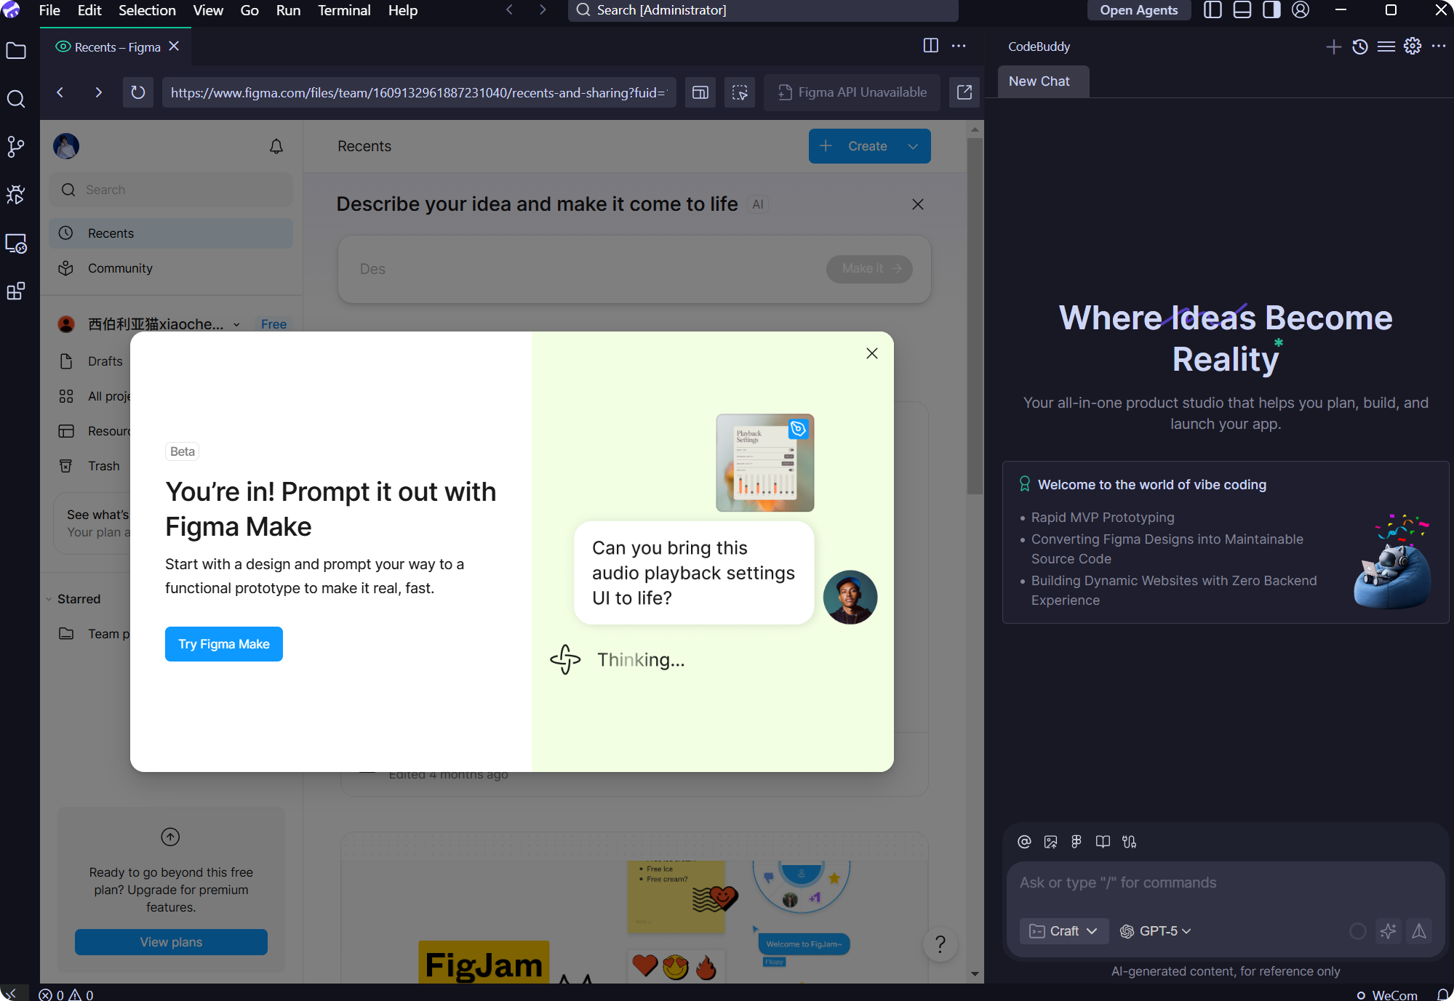Split the editor right
Screen dimensions: 1454x1001
click(x=931, y=45)
